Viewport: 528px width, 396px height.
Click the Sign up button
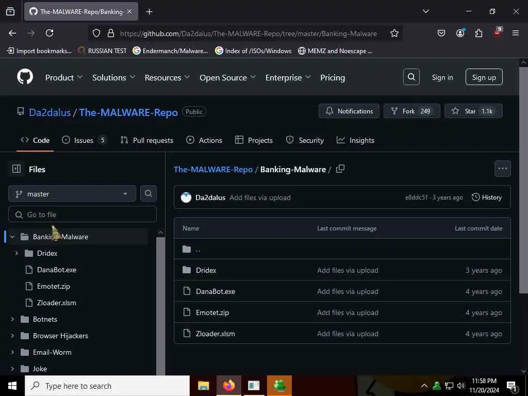(484, 77)
